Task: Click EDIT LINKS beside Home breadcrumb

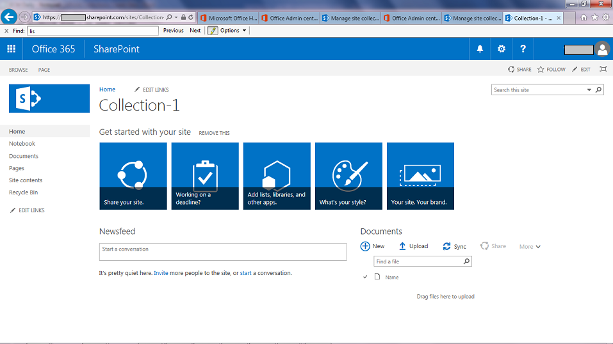Action: [151, 90]
